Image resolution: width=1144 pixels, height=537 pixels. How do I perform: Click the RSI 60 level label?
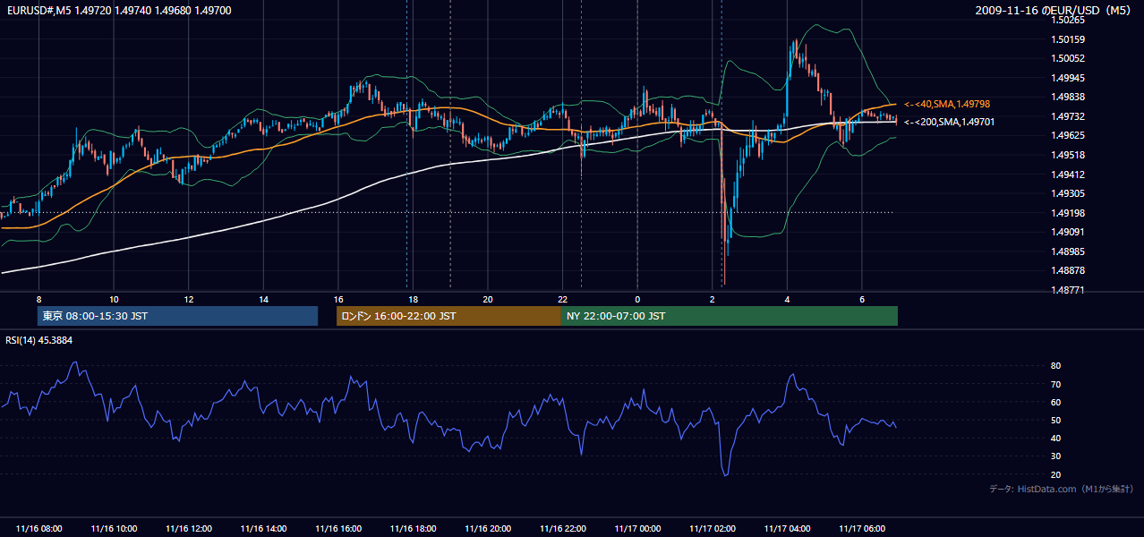(x=1056, y=402)
